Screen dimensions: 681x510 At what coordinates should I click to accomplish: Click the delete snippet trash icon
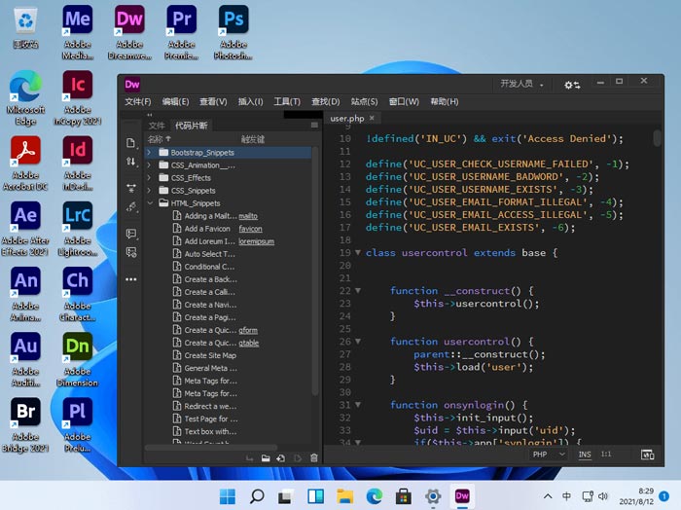click(x=314, y=457)
